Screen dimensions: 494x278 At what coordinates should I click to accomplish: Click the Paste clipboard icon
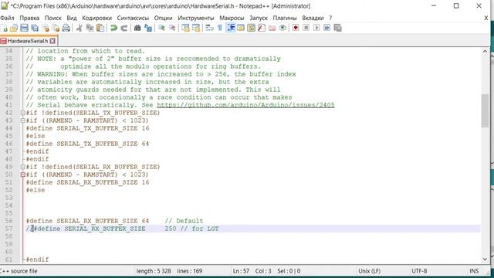pos(100,28)
